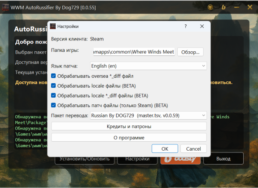Toggle Обрабатывать locale файлы (BETA) checkbox

53,85
